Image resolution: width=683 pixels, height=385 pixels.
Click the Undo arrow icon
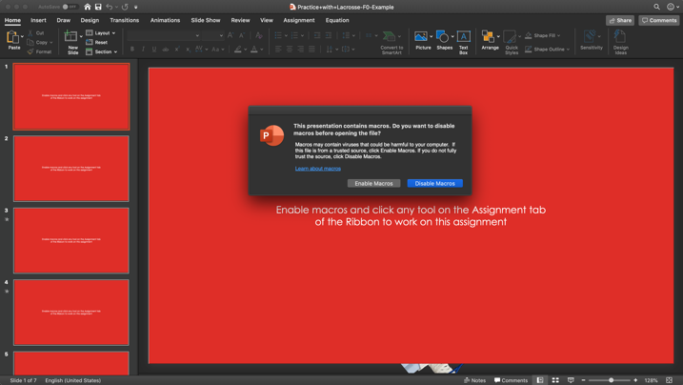pyautogui.click(x=110, y=7)
